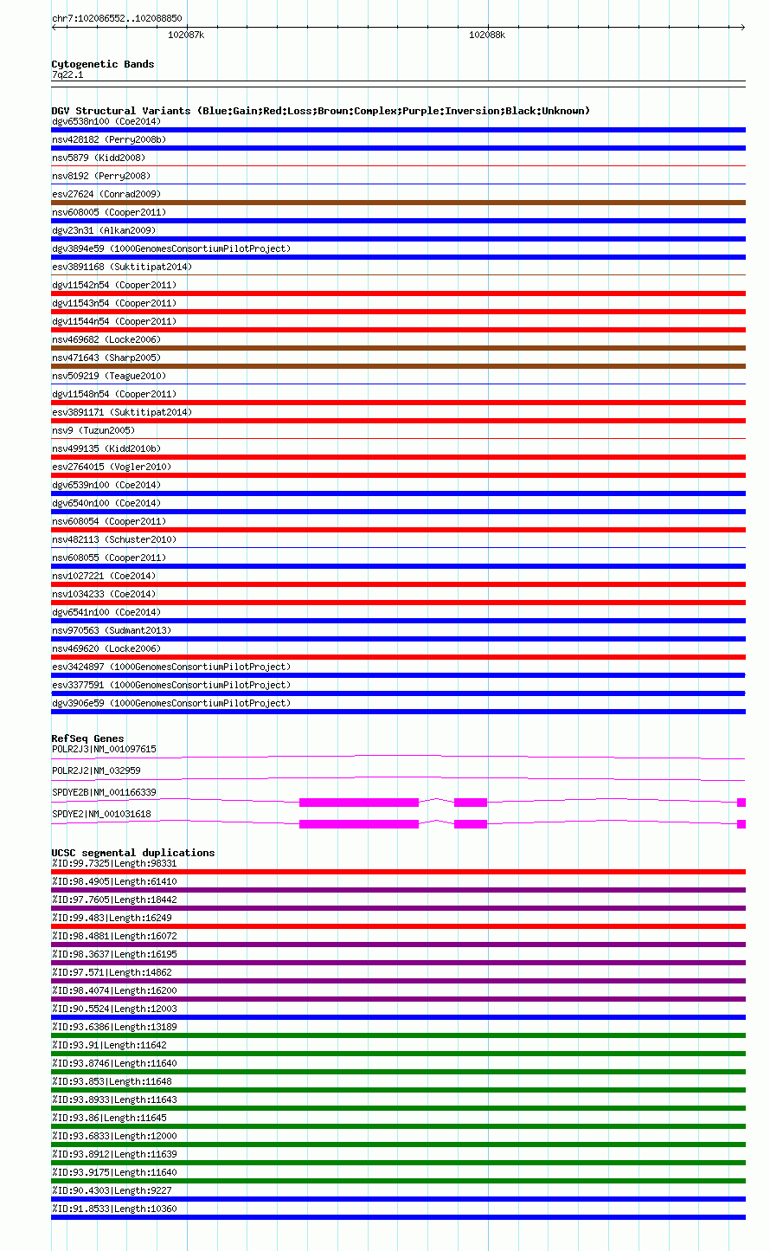770x1251 pixels.
Task: Select the UCSC segmental duplications track title
Action: point(133,853)
